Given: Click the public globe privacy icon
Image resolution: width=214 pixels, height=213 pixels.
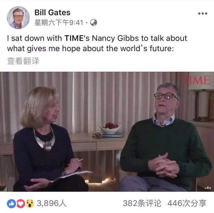Looking at the screenshot, I should (x=93, y=22).
